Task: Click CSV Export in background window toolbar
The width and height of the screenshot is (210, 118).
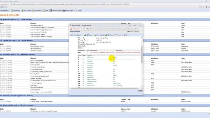Action: 37,10
